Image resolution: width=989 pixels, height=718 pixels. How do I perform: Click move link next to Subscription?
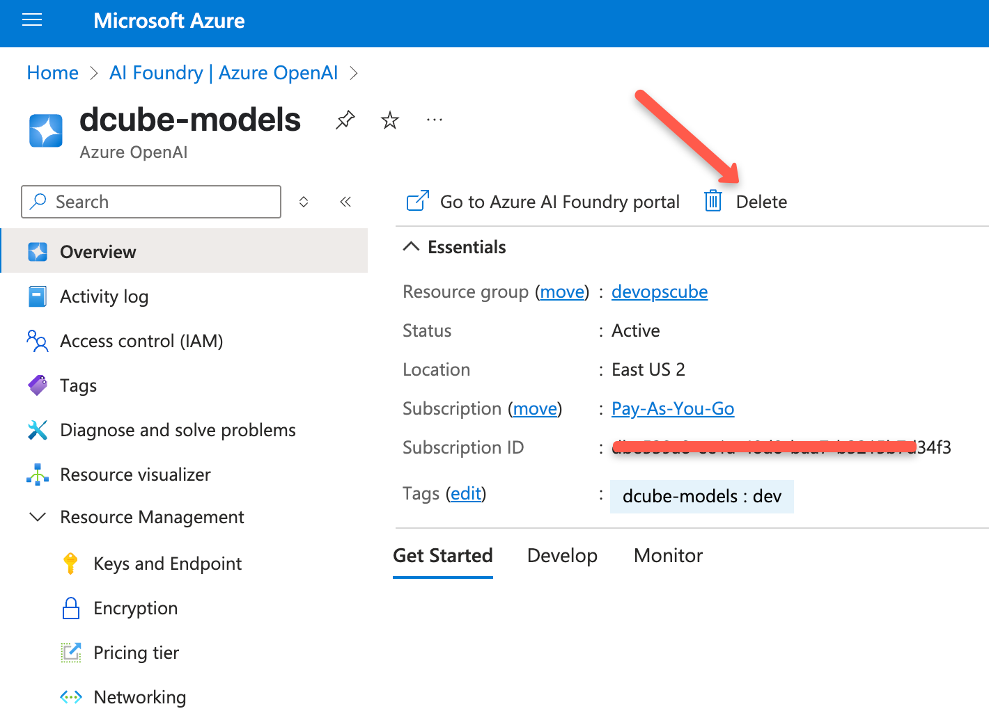coord(535,408)
